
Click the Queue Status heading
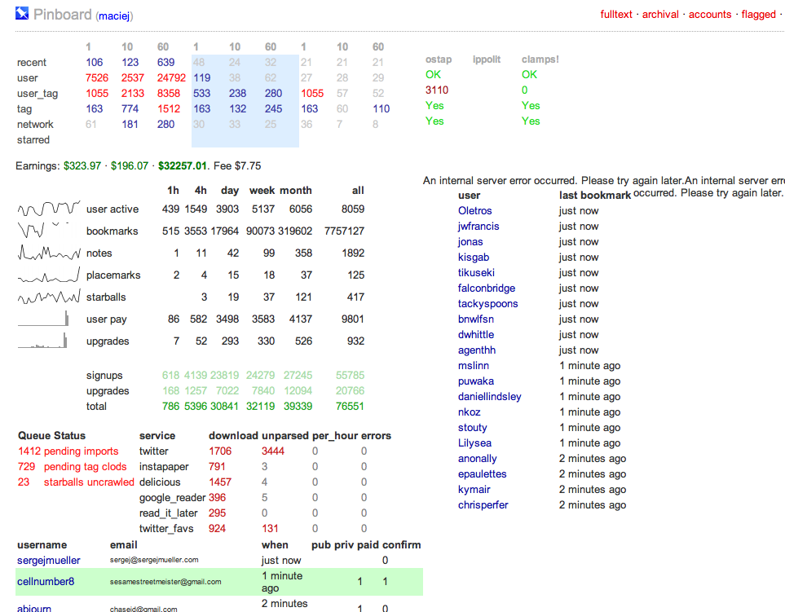point(51,436)
